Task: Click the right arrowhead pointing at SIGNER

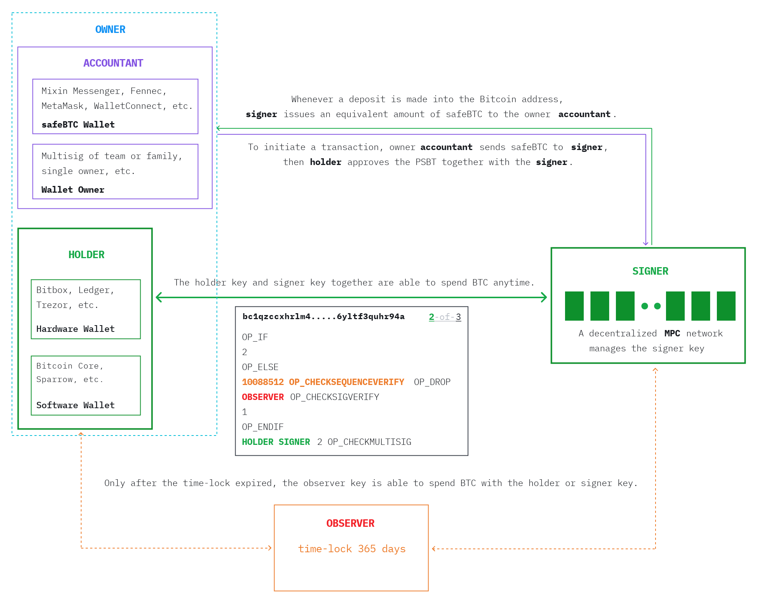Action: coord(544,297)
